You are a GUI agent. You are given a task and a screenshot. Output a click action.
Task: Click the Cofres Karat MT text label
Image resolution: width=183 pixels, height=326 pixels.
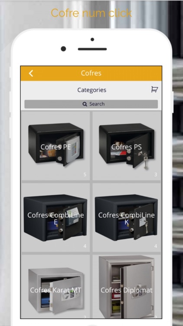(56, 290)
